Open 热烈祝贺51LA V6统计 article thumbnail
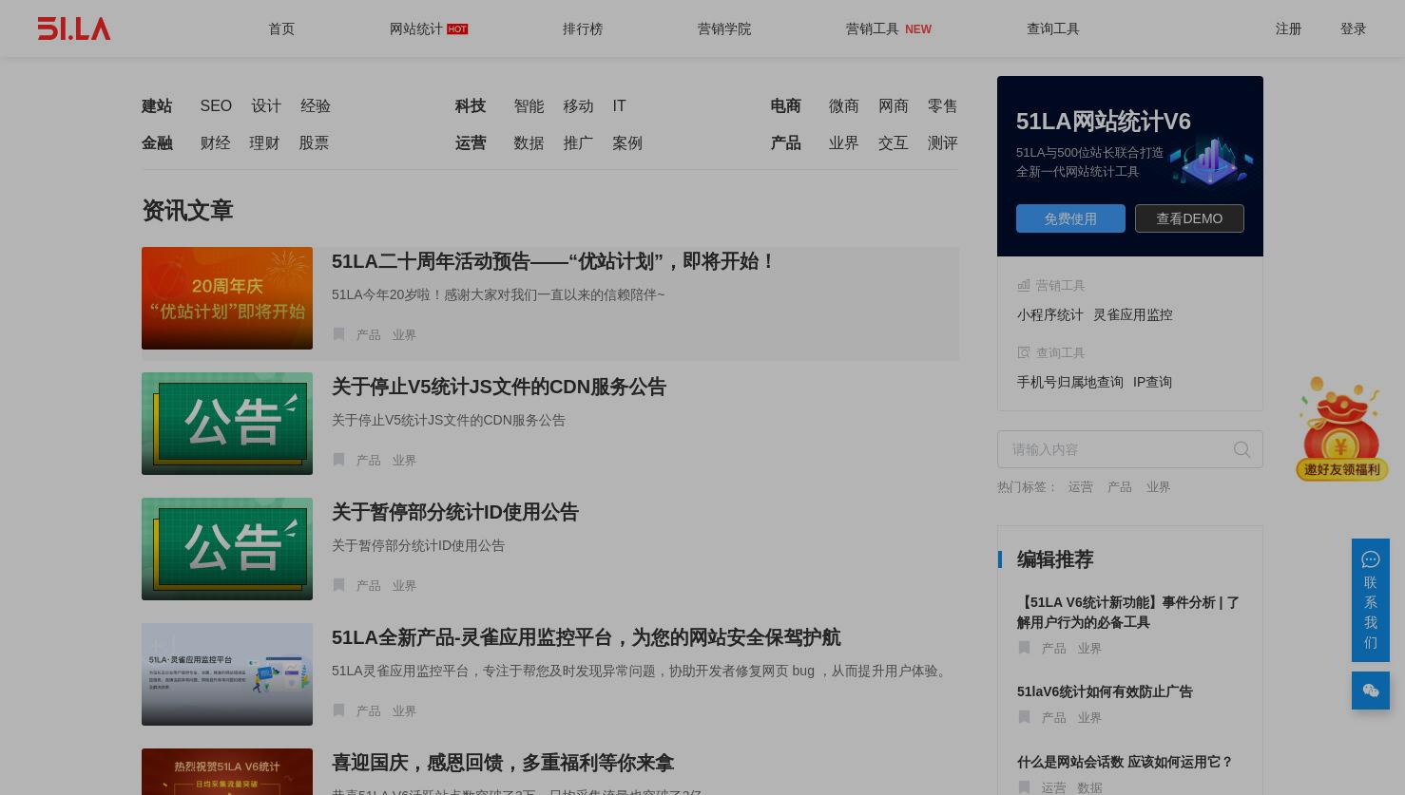This screenshot has width=1405, height=795. [227, 771]
